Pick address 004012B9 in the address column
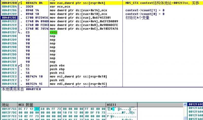203x120 pixels. [9, 14]
